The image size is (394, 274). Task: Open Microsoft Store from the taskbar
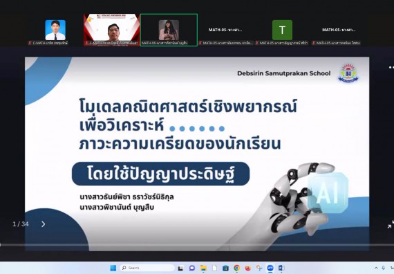tap(225, 268)
